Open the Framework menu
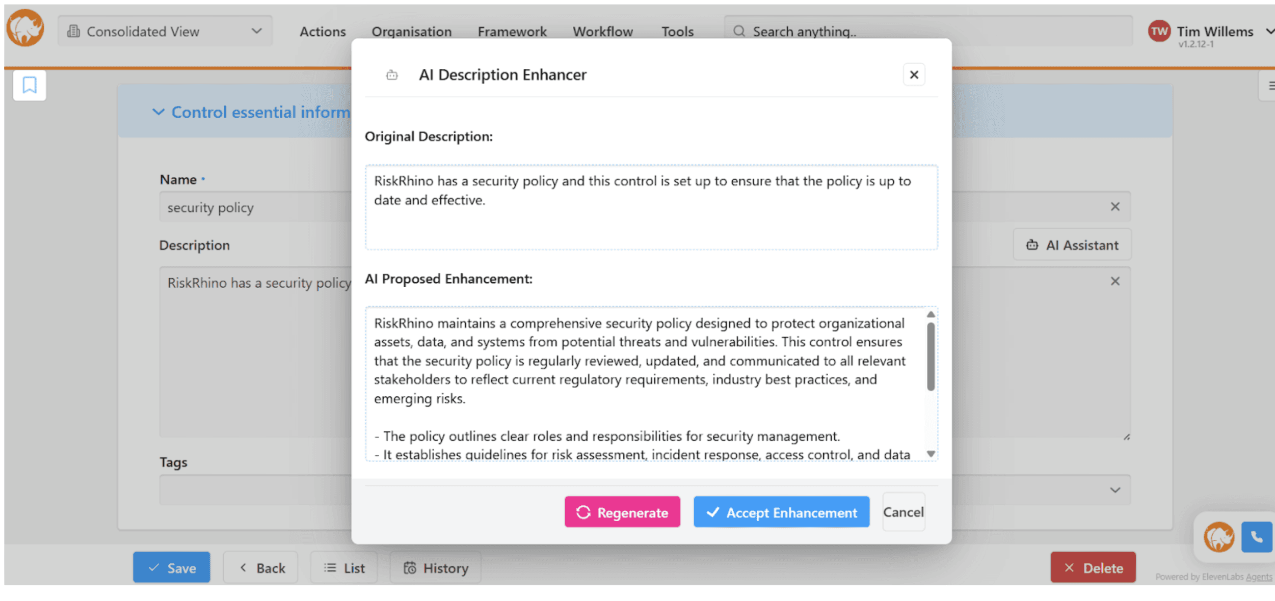This screenshot has width=1275, height=601. [512, 32]
